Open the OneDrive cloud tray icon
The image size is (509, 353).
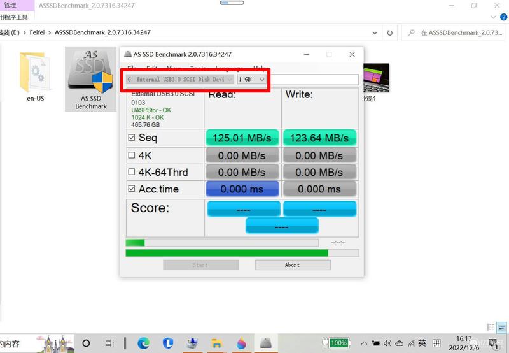point(400,343)
